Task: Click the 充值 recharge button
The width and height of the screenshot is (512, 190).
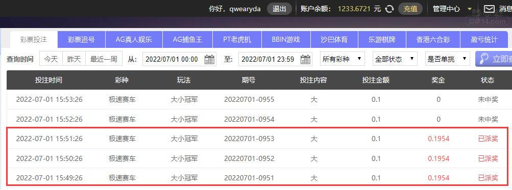Action: tap(410, 9)
